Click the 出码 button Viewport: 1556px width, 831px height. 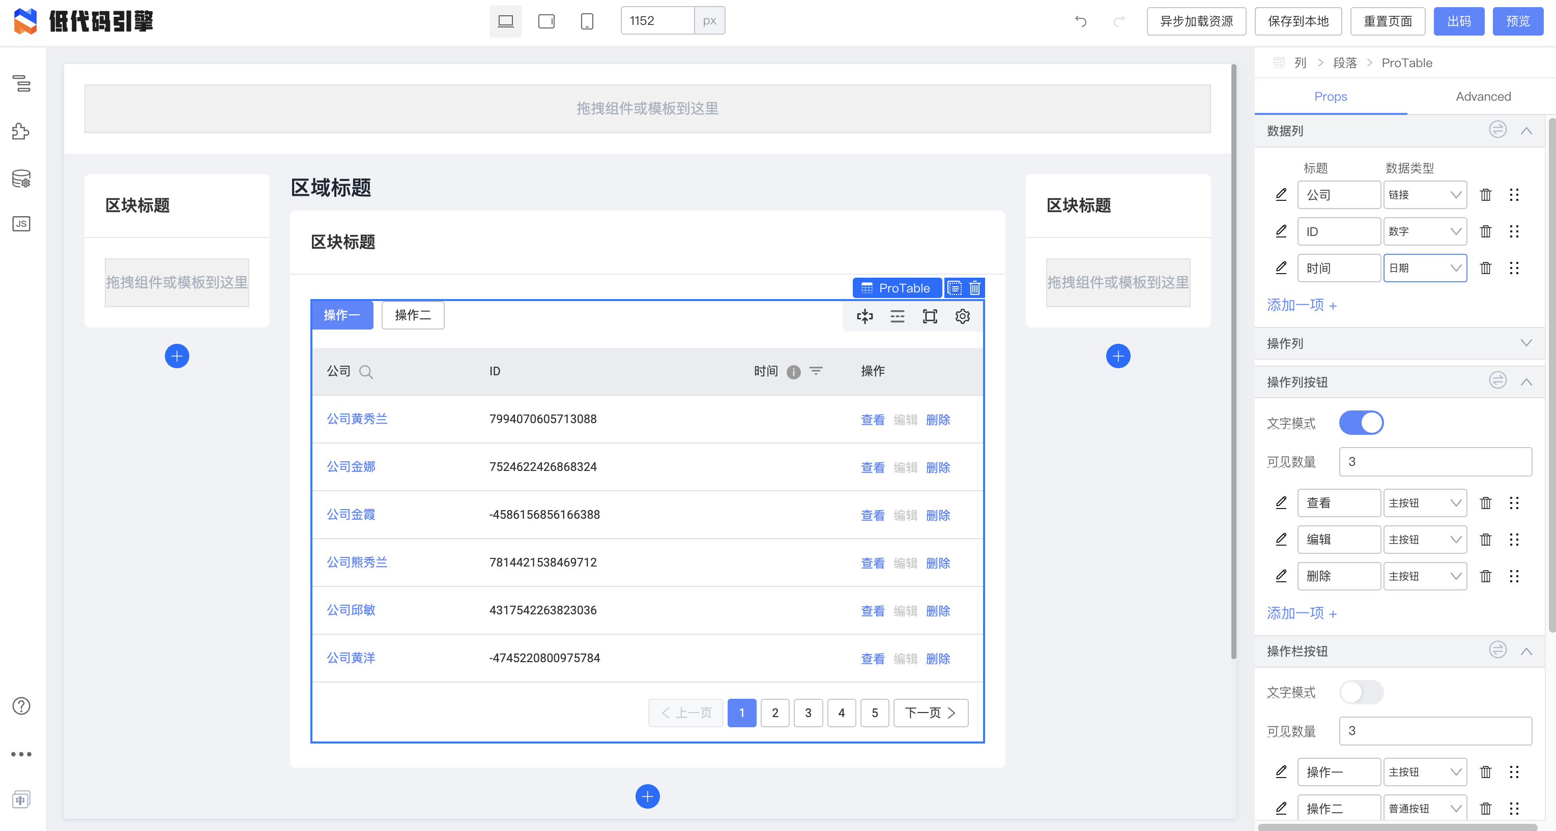[1458, 21]
